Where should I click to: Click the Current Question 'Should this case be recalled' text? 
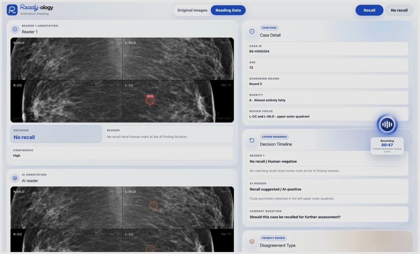click(x=295, y=217)
